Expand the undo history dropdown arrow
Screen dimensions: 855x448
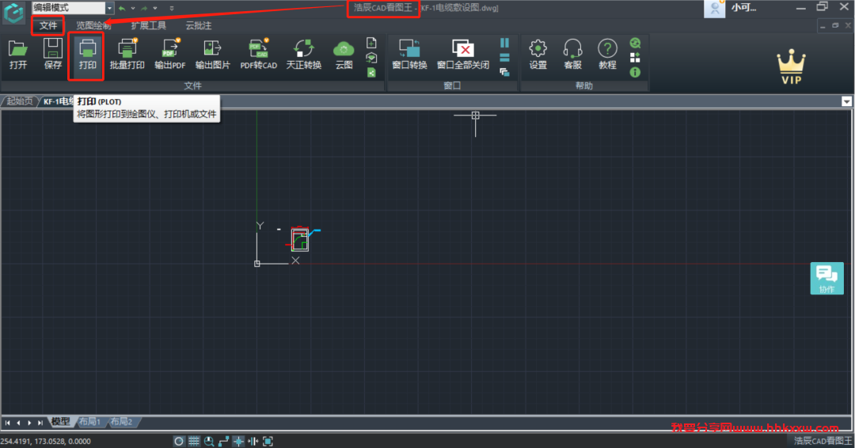[133, 8]
